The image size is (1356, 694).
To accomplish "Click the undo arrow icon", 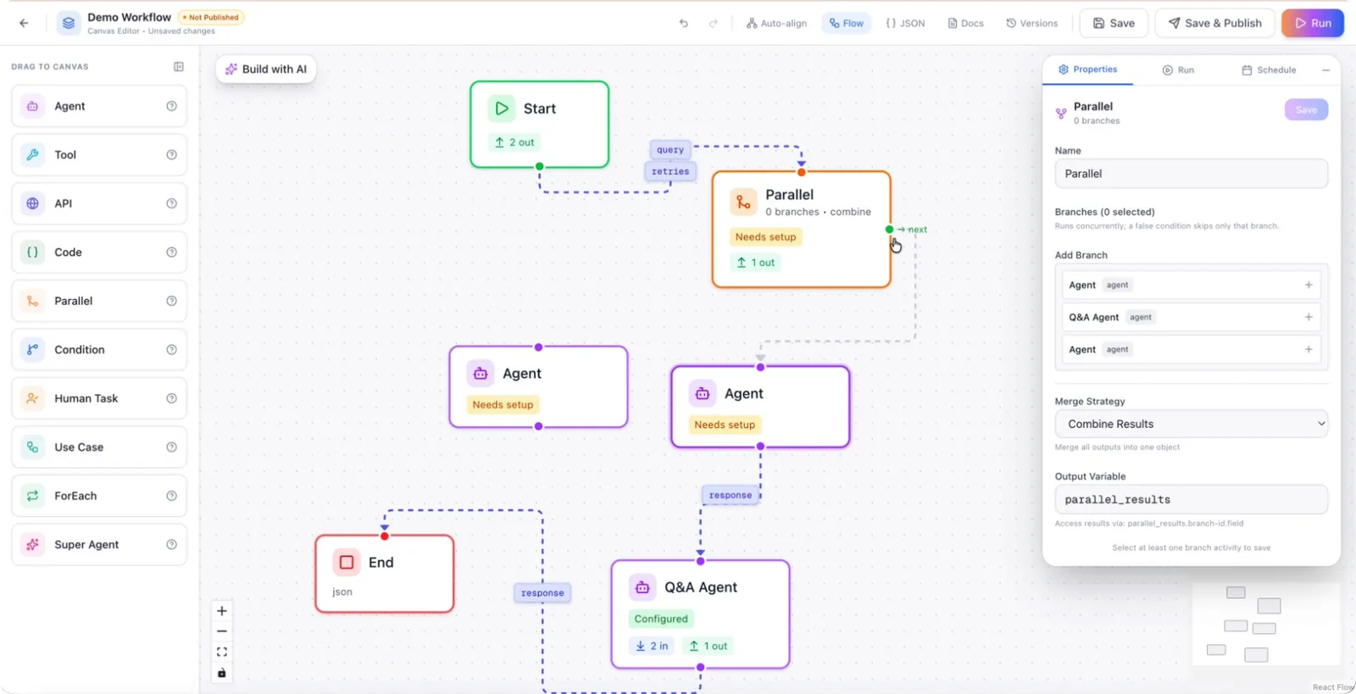I will 683,24.
